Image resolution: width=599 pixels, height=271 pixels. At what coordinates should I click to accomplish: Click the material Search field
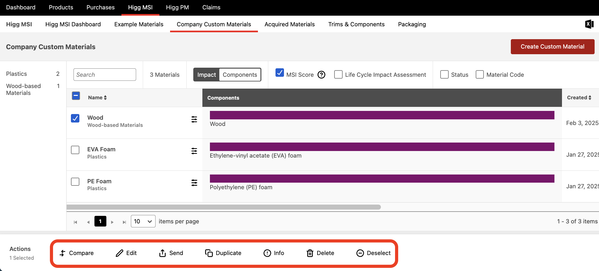(x=105, y=75)
